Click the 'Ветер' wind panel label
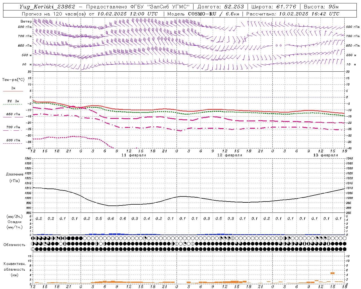This screenshot has height=289, width=361. [x=26, y=21]
